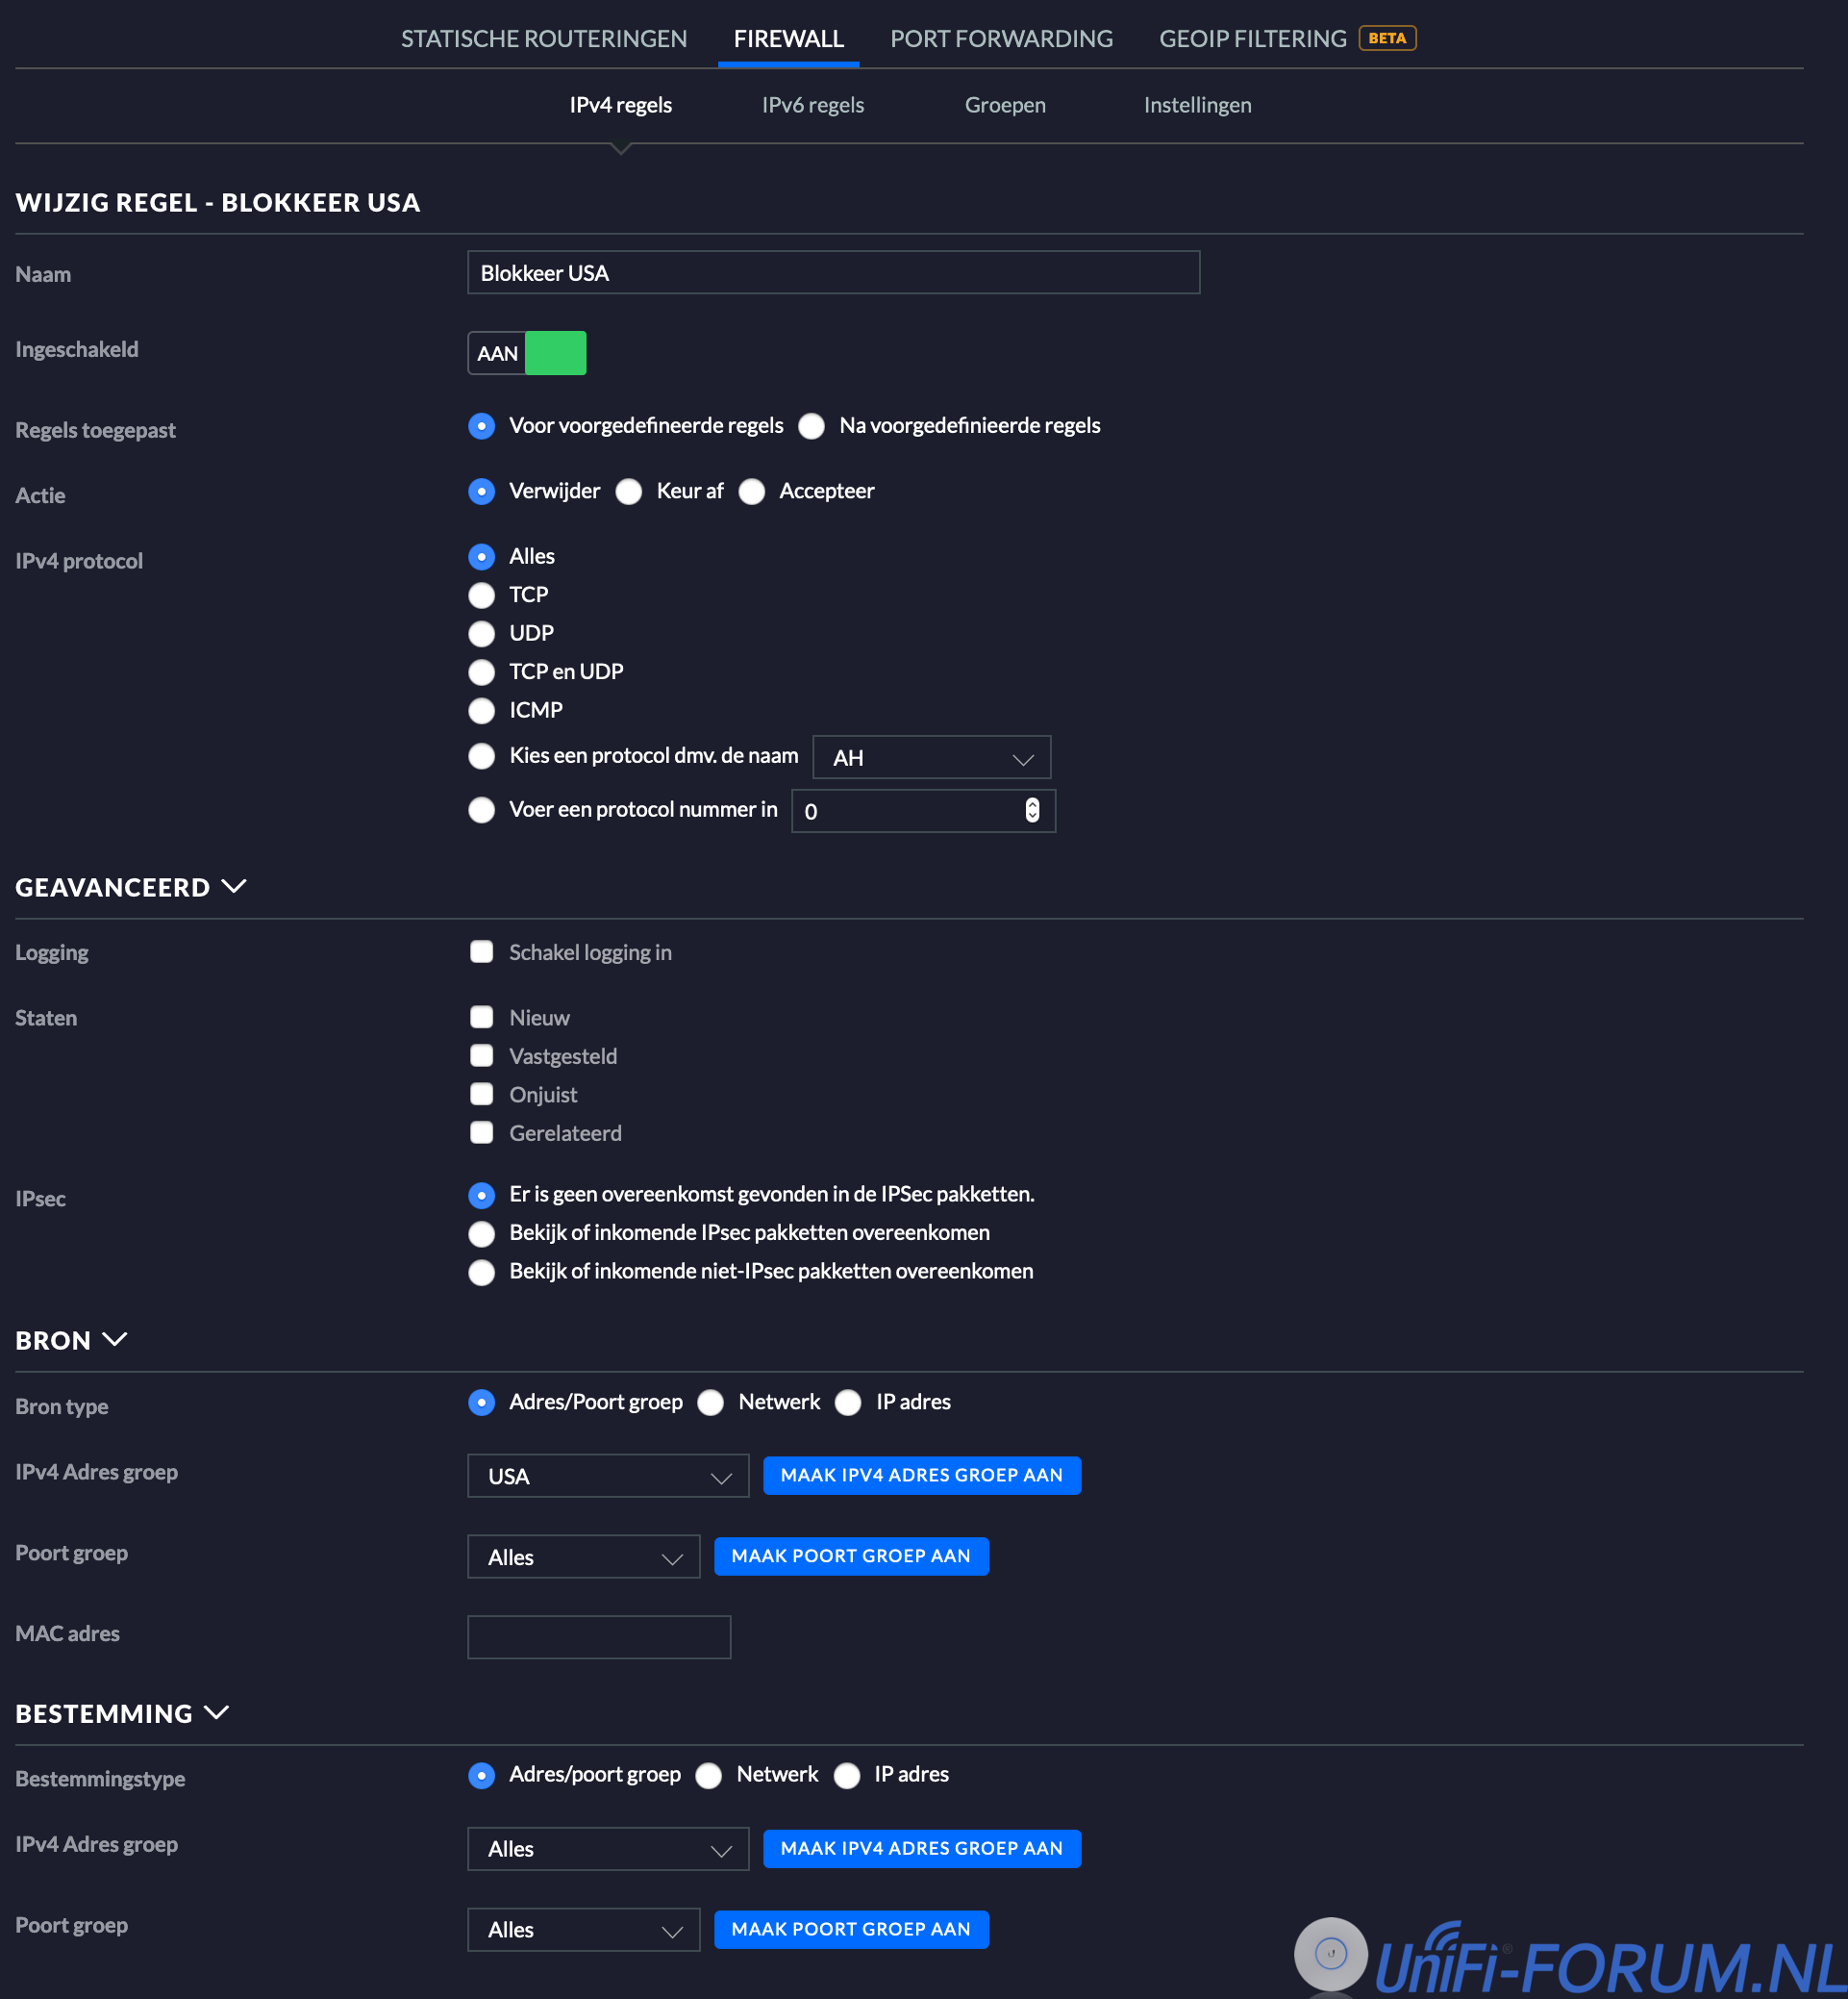Enable the Schakel logging in checkbox
The height and width of the screenshot is (1999, 1848).
click(482, 951)
